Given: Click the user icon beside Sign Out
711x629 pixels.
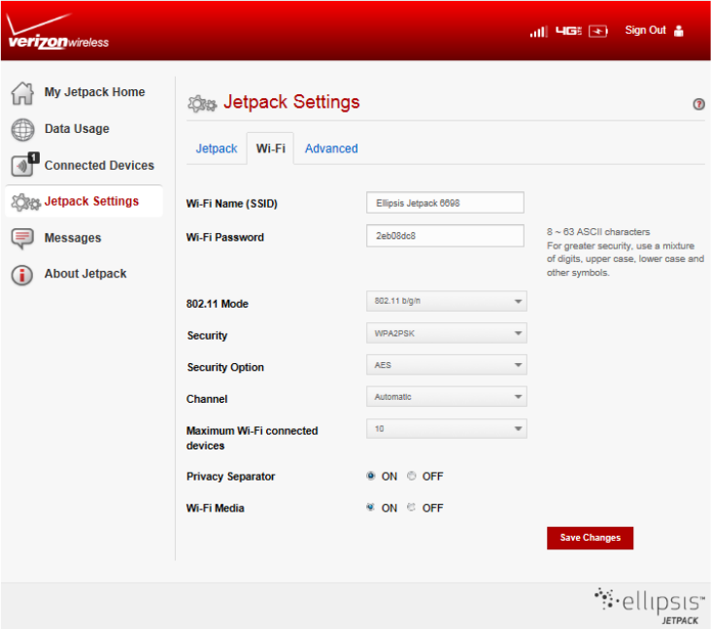Looking at the screenshot, I should coord(678,31).
